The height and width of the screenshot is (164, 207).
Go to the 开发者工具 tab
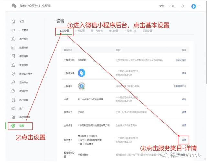(130, 31)
